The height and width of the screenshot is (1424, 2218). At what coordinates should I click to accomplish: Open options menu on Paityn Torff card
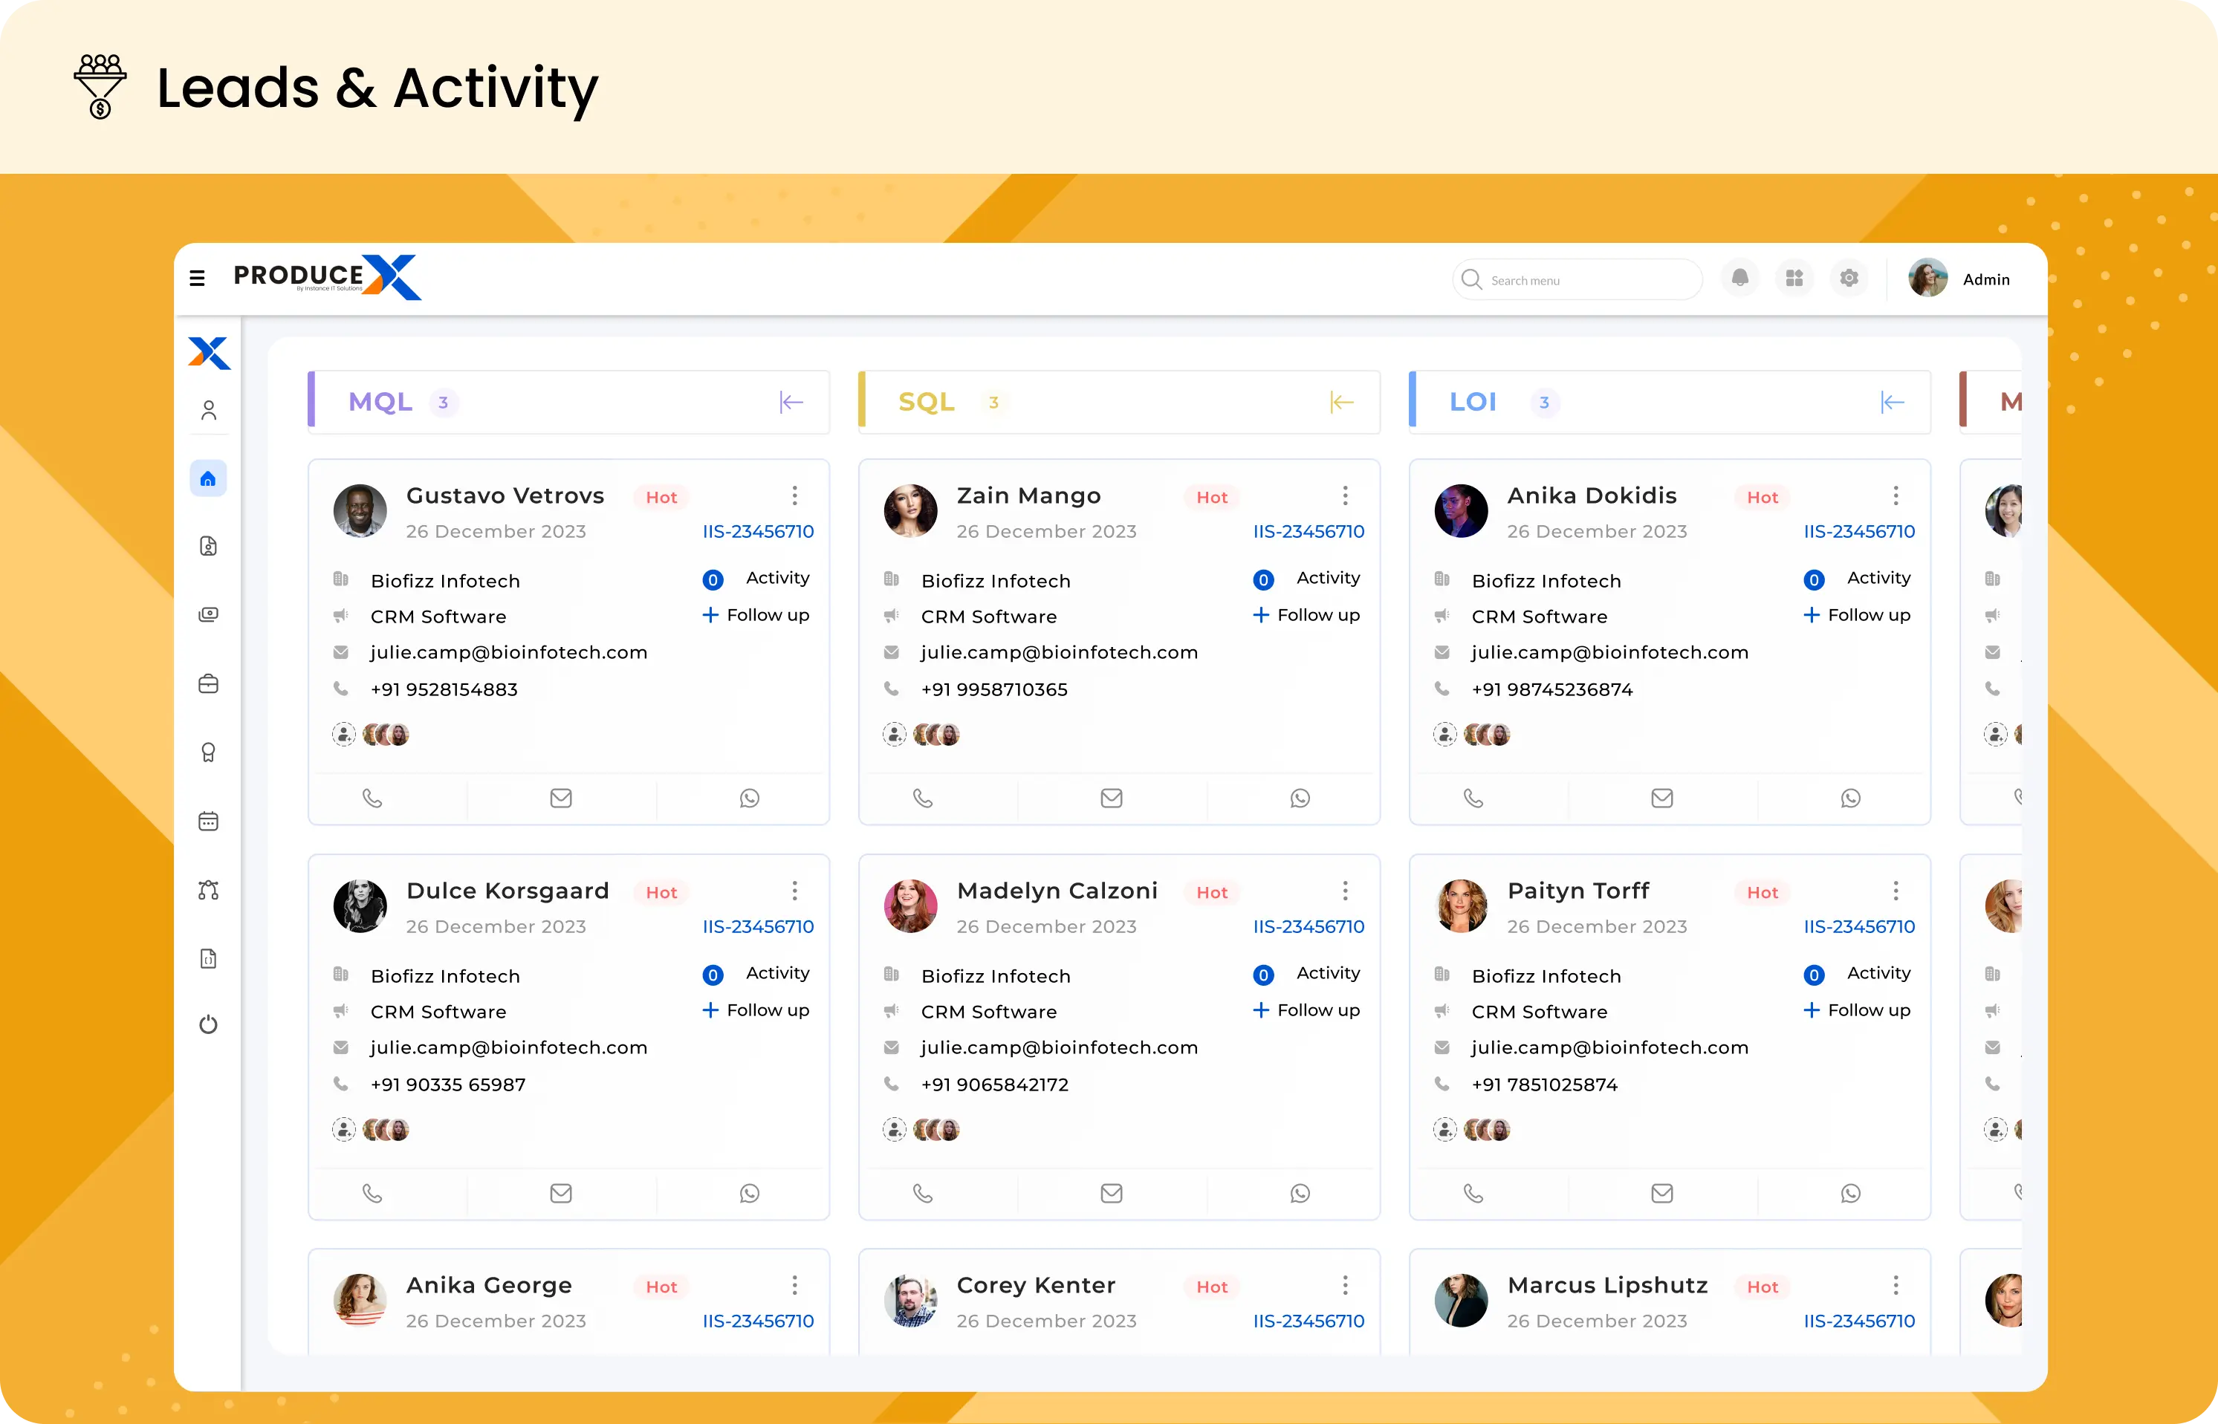click(1896, 891)
